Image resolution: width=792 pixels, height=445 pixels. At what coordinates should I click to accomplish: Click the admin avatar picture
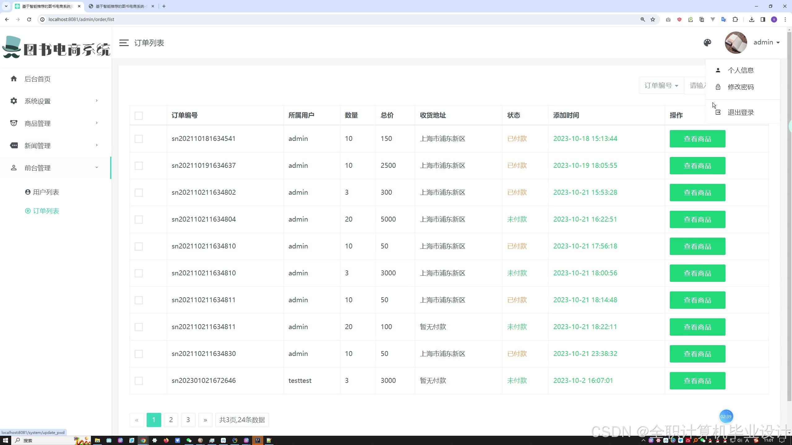click(x=736, y=43)
